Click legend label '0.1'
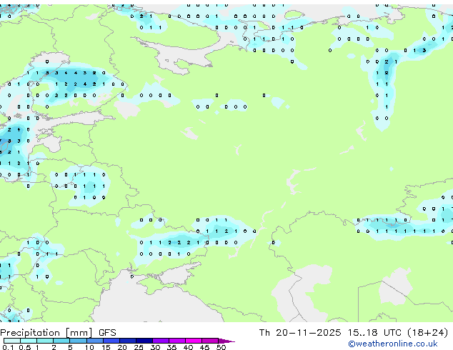Viewport: 453px width, 350px height. [8, 347]
